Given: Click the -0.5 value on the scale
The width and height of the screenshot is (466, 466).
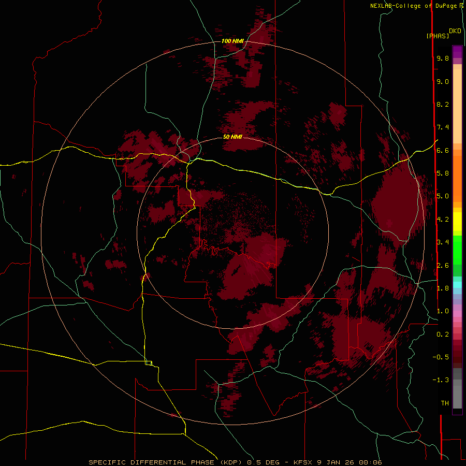Looking at the screenshot, I should click(441, 357).
